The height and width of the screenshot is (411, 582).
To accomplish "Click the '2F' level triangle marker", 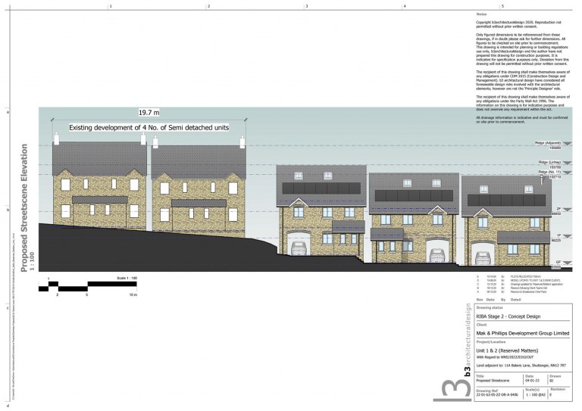I will pos(567,210).
